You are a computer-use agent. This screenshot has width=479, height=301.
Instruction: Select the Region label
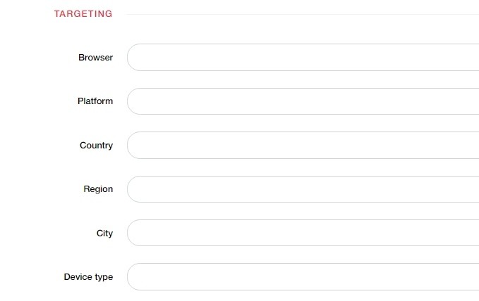point(98,189)
